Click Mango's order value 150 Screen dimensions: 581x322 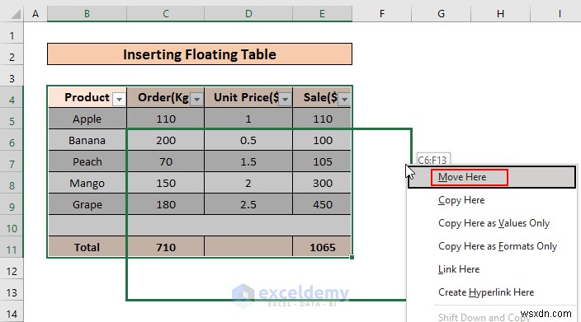click(x=166, y=183)
